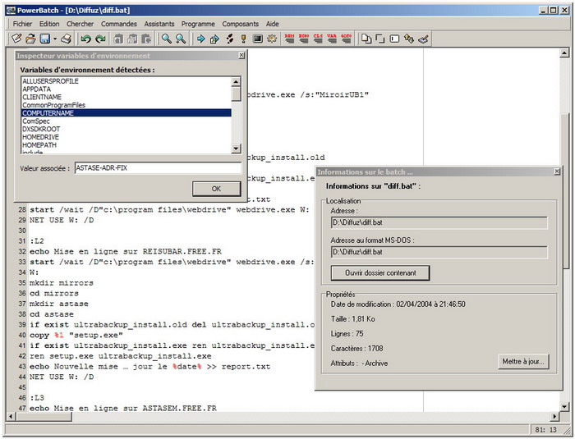Click the yellow swap arrows icon

coord(408,39)
